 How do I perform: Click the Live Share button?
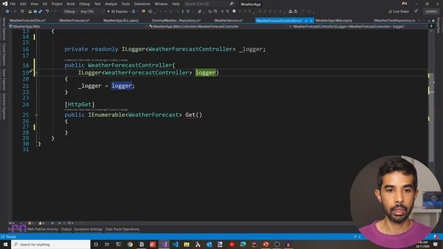click(399, 12)
